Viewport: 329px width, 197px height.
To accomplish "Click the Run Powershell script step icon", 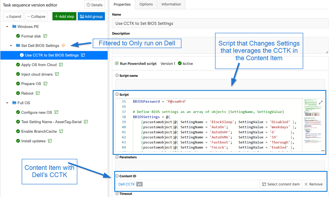I will point(117,63).
